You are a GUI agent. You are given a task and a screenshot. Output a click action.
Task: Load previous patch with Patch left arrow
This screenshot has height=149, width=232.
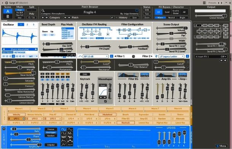tap(65, 17)
